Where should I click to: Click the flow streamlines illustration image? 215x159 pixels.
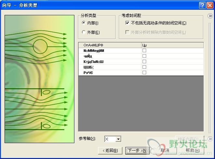pos(40,79)
